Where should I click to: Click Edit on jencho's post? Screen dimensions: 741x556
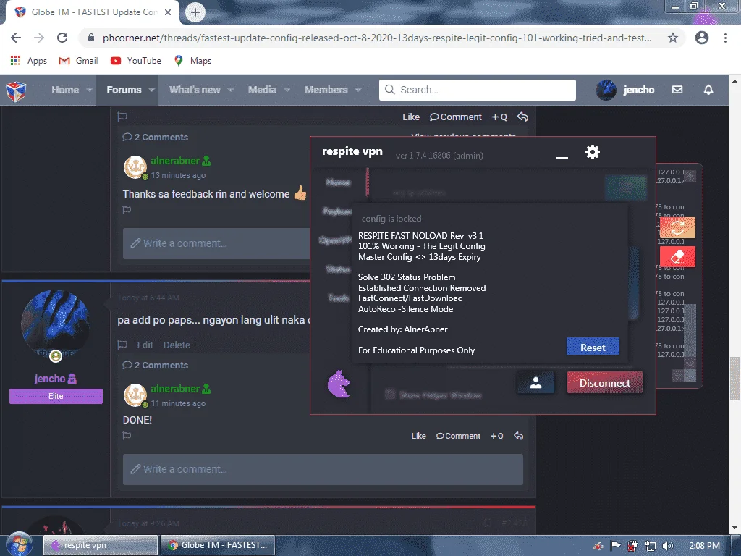[x=145, y=345]
